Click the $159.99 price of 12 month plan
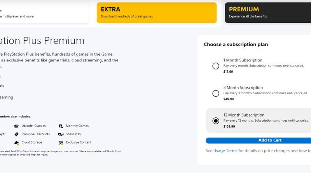The width and height of the screenshot is (311, 173). 229,126
